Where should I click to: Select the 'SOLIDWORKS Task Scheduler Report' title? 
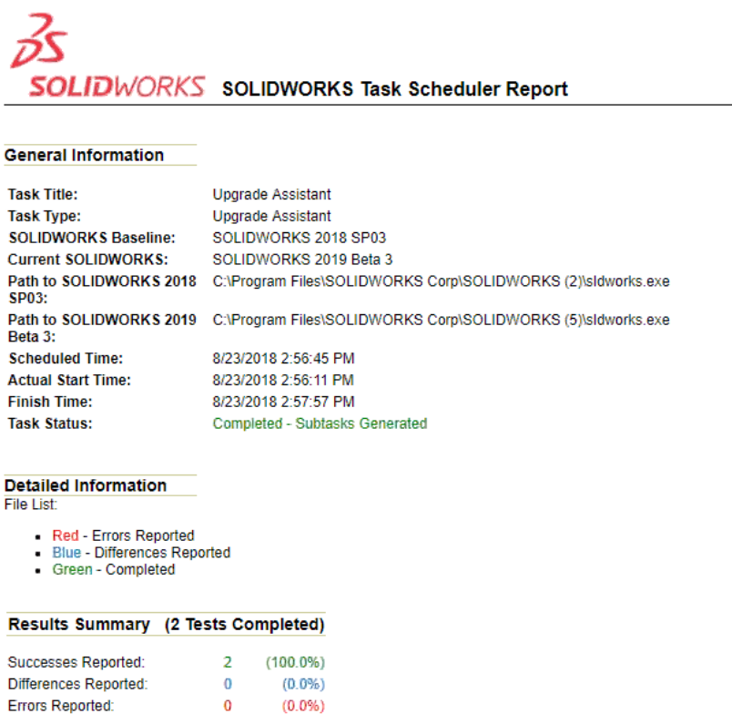(395, 88)
